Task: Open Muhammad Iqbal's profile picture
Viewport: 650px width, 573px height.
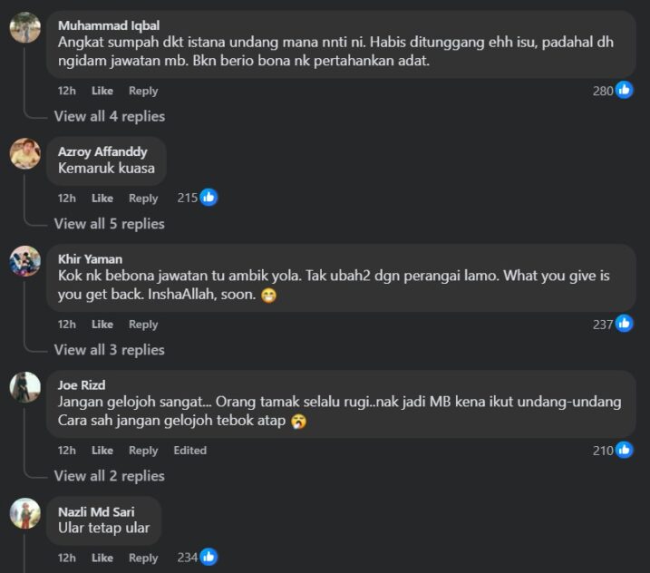Action: pyautogui.click(x=25, y=28)
